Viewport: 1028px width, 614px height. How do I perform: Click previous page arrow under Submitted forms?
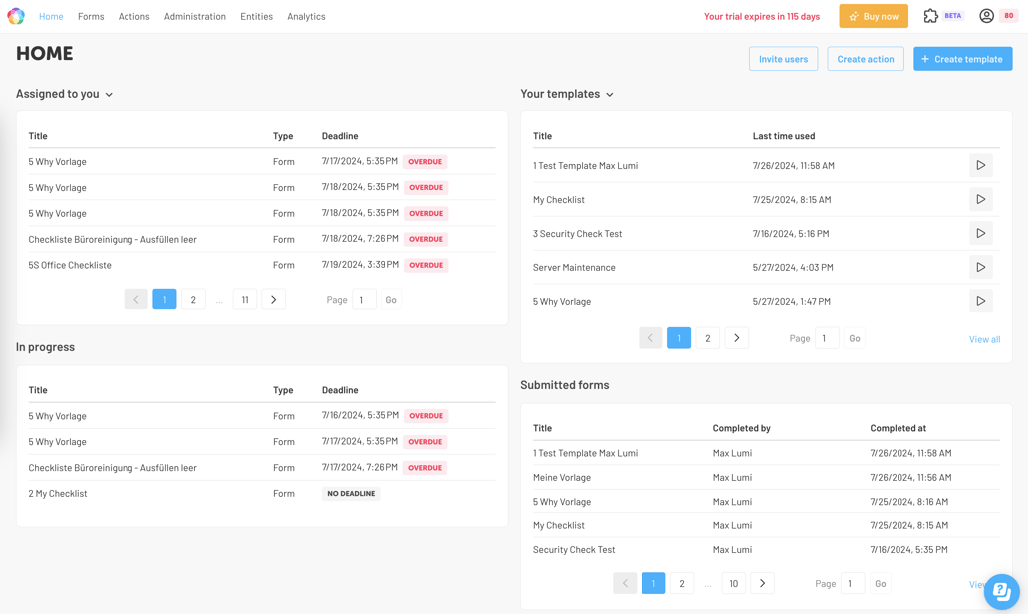pyautogui.click(x=625, y=583)
